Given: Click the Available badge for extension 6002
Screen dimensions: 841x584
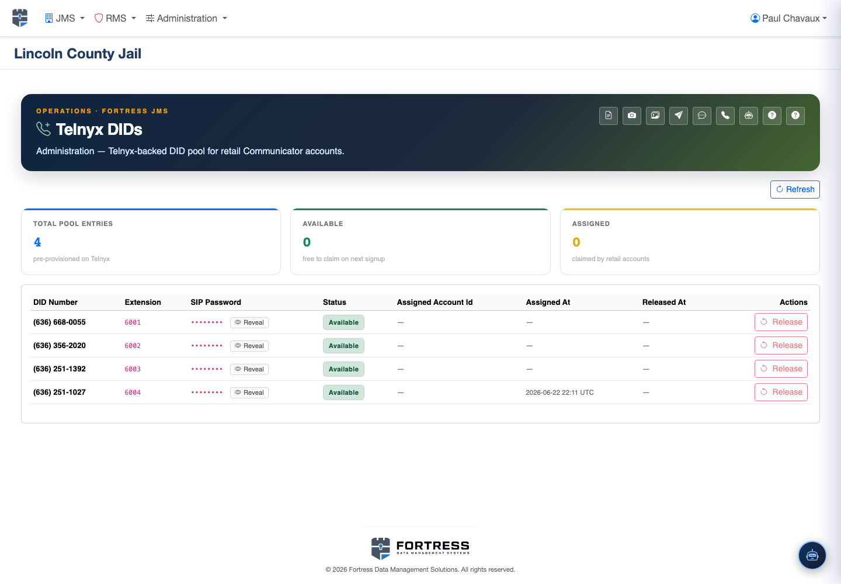Looking at the screenshot, I should pyautogui.click(x=343, y=346).
